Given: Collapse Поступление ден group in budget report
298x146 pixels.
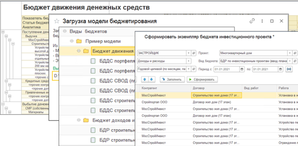Looking at the screenshot, I should (x=3, y=32).
